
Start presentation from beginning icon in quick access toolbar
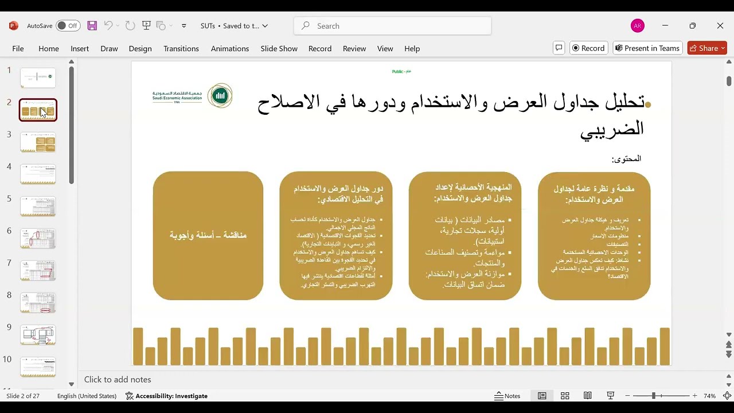(146, 26)
